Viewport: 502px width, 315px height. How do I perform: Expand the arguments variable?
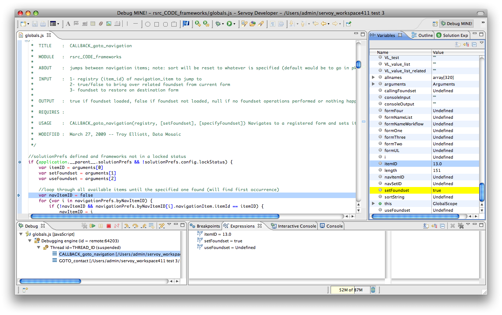373,84
